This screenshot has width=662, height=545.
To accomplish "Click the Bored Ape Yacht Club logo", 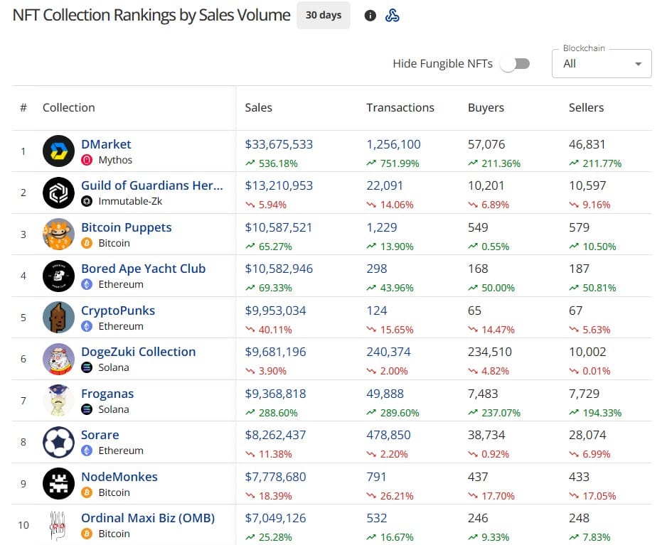I will (x=58, y=276).
